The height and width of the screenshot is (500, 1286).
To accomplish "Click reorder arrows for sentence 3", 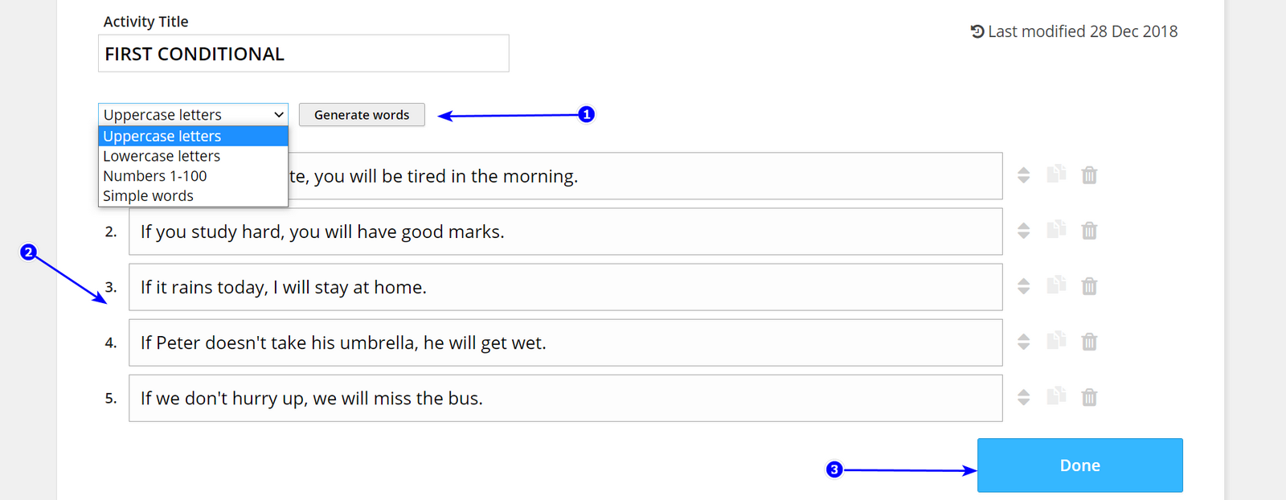I will [1023, 286].
